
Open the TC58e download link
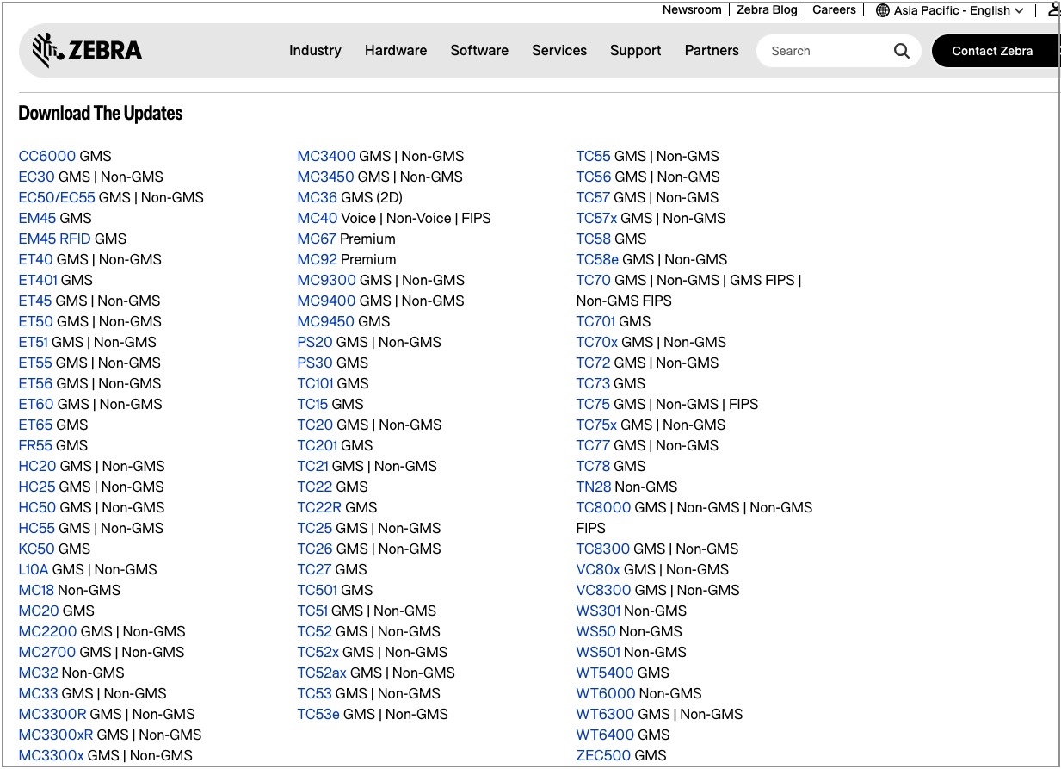[x=597, y=259]
